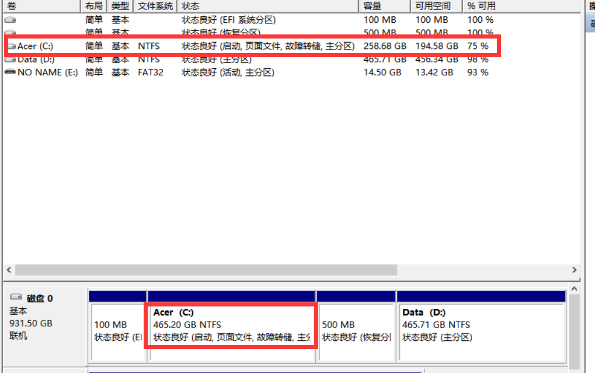Sort by the 卷 column header
Screen dimensions: 595x373
(x=41, y=6)
